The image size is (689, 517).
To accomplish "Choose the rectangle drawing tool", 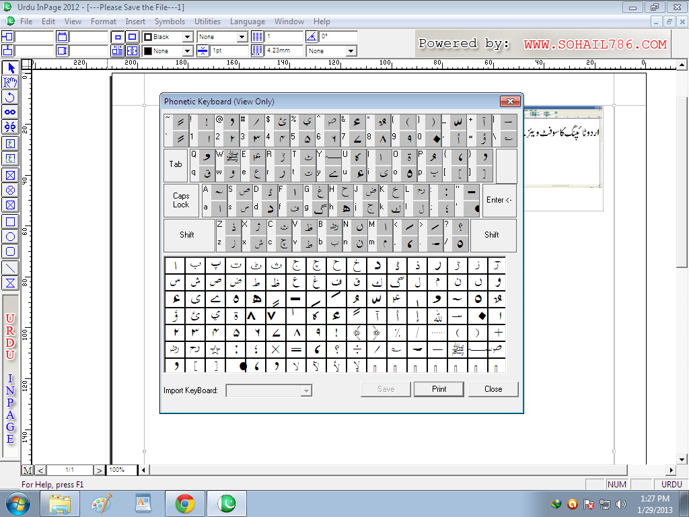I will pyautogui.click(x=11, y=221).
